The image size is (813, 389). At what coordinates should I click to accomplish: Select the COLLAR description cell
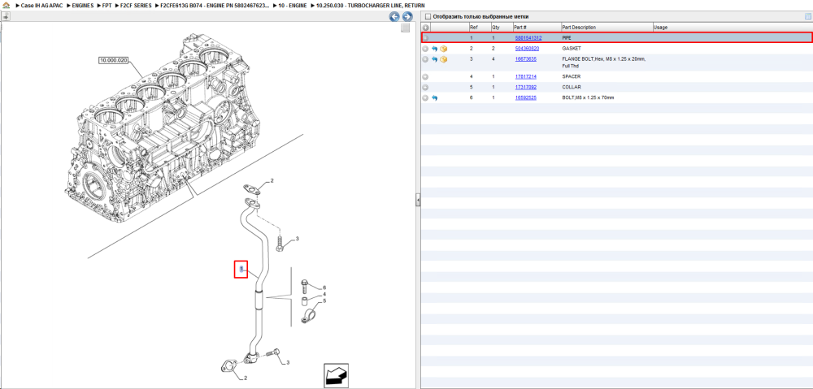click(606, 87)
